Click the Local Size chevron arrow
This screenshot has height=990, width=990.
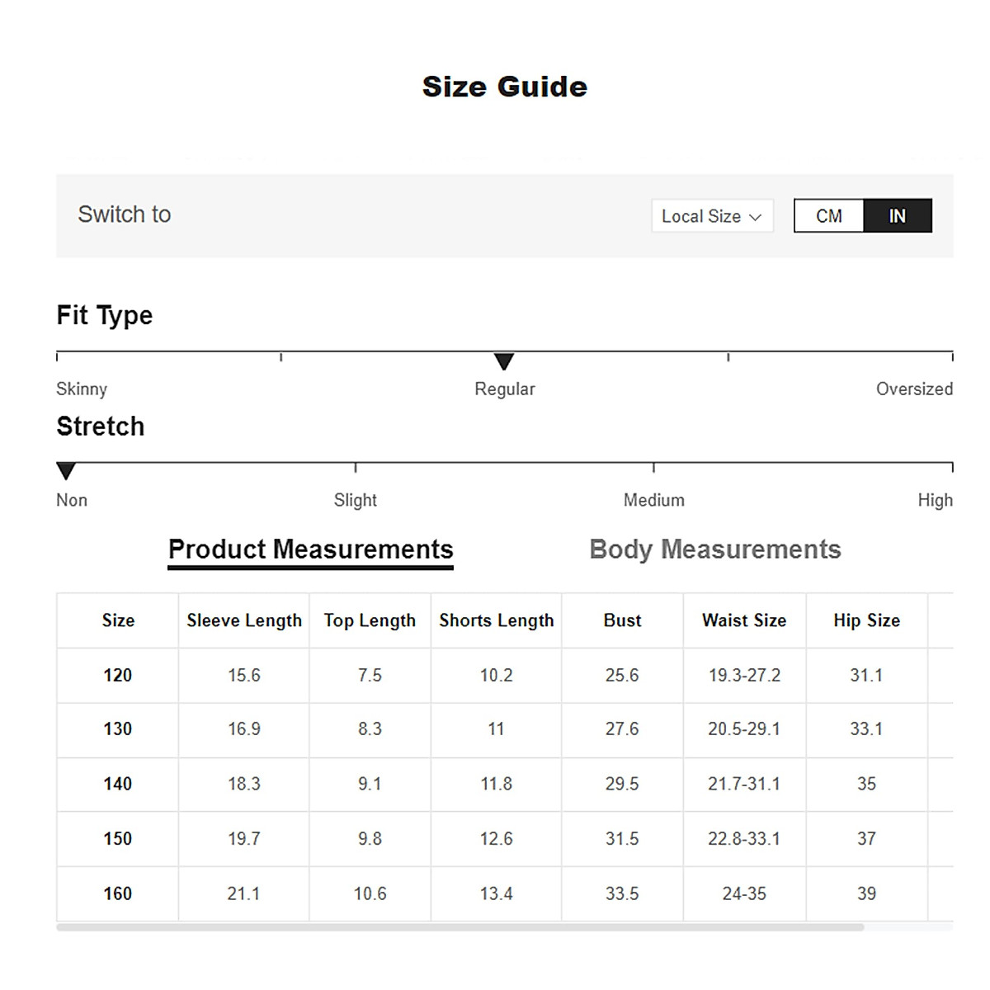click(x=755, y=217)
